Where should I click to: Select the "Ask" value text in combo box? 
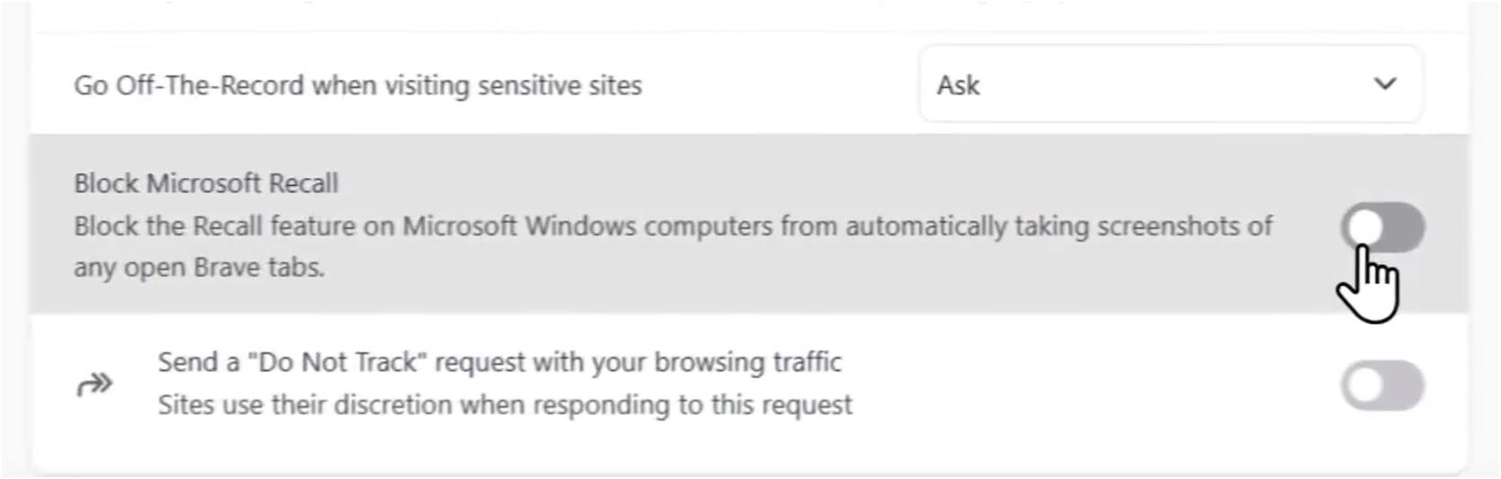(x=958, y=85)
